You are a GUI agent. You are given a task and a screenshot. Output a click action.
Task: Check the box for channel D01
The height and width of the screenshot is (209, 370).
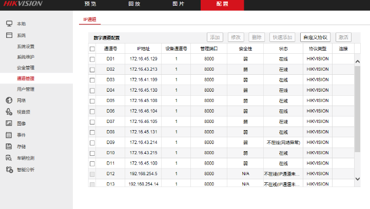click(92, 59)
